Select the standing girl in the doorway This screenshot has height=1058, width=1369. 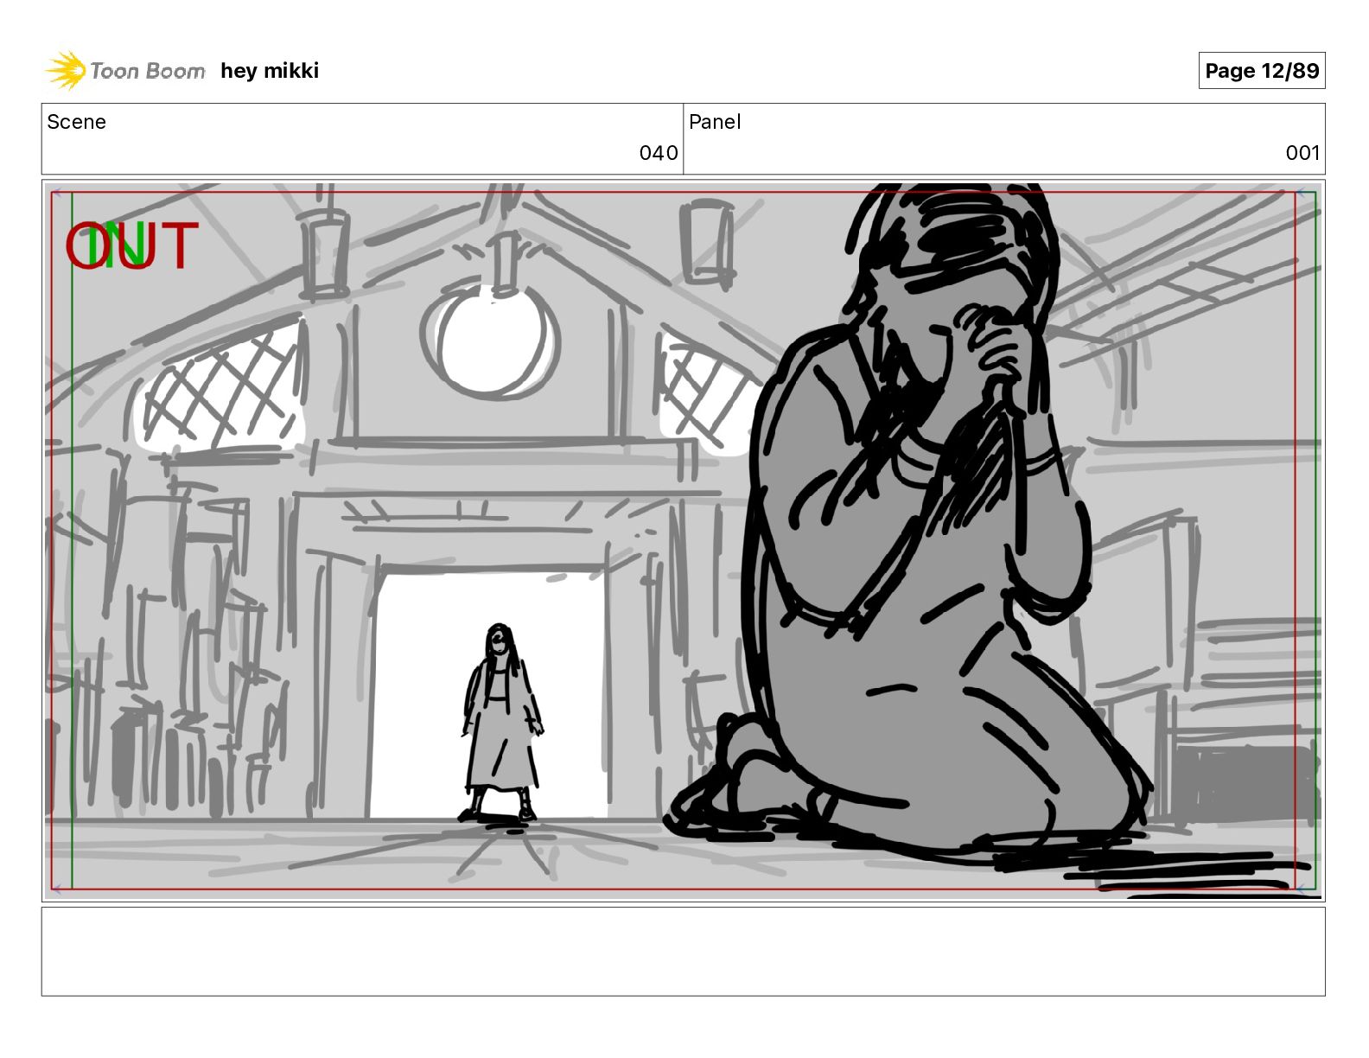[x=502, y=722]
